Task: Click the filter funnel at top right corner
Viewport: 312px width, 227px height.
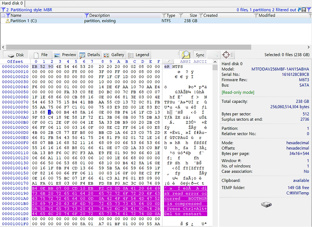Action: click(x=308, y=9)
